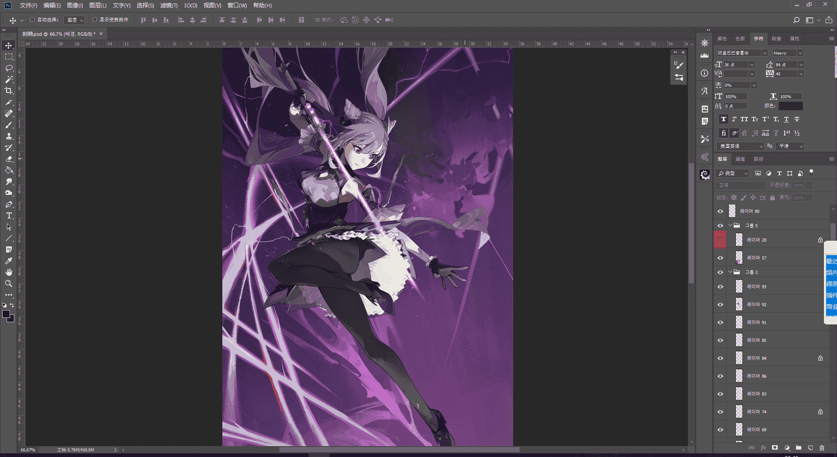Select the Move tool

coord(9,45)
